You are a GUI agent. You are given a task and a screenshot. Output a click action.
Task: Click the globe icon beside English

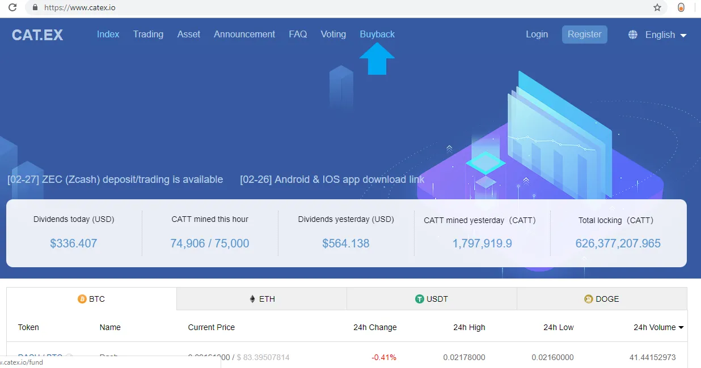633,35
